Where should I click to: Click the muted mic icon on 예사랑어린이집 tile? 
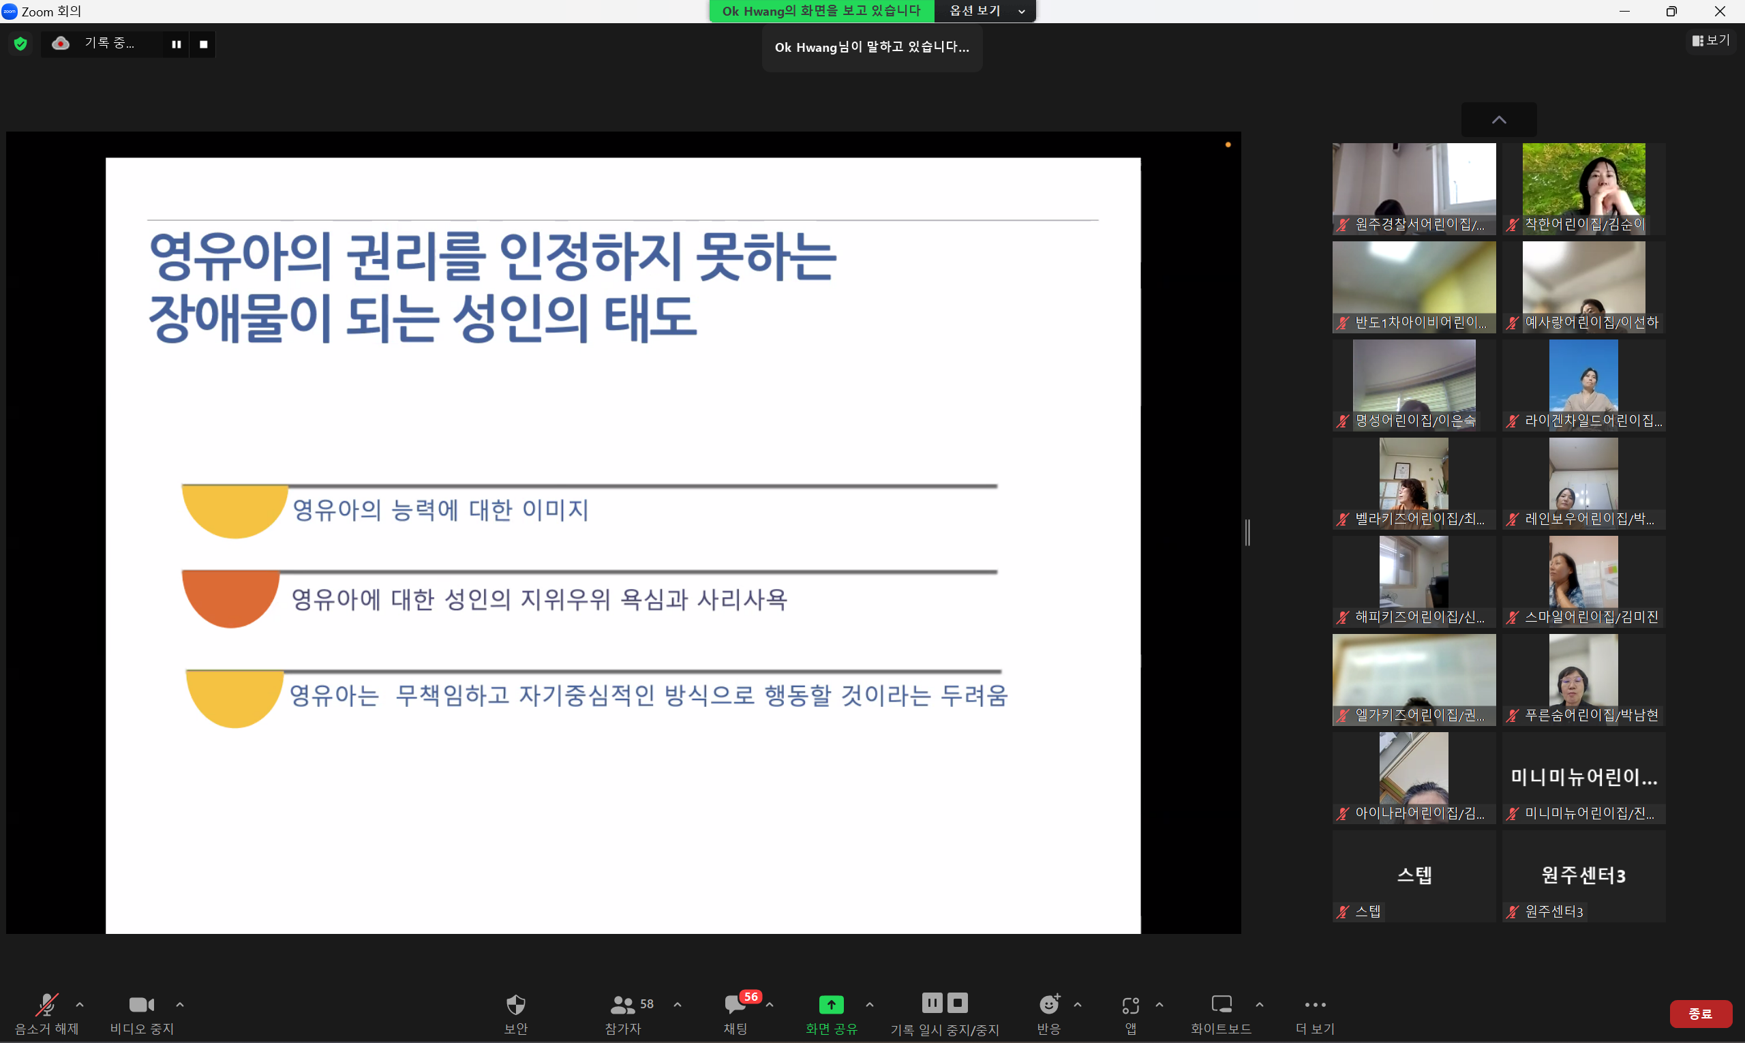pos(1513,322)
